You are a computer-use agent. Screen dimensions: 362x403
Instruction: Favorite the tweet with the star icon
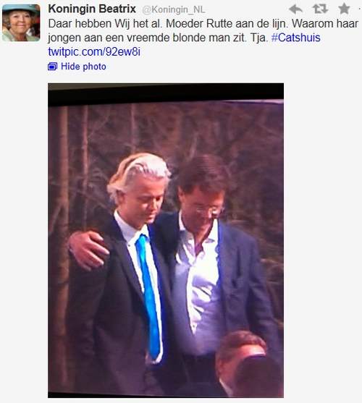(344, 9)
